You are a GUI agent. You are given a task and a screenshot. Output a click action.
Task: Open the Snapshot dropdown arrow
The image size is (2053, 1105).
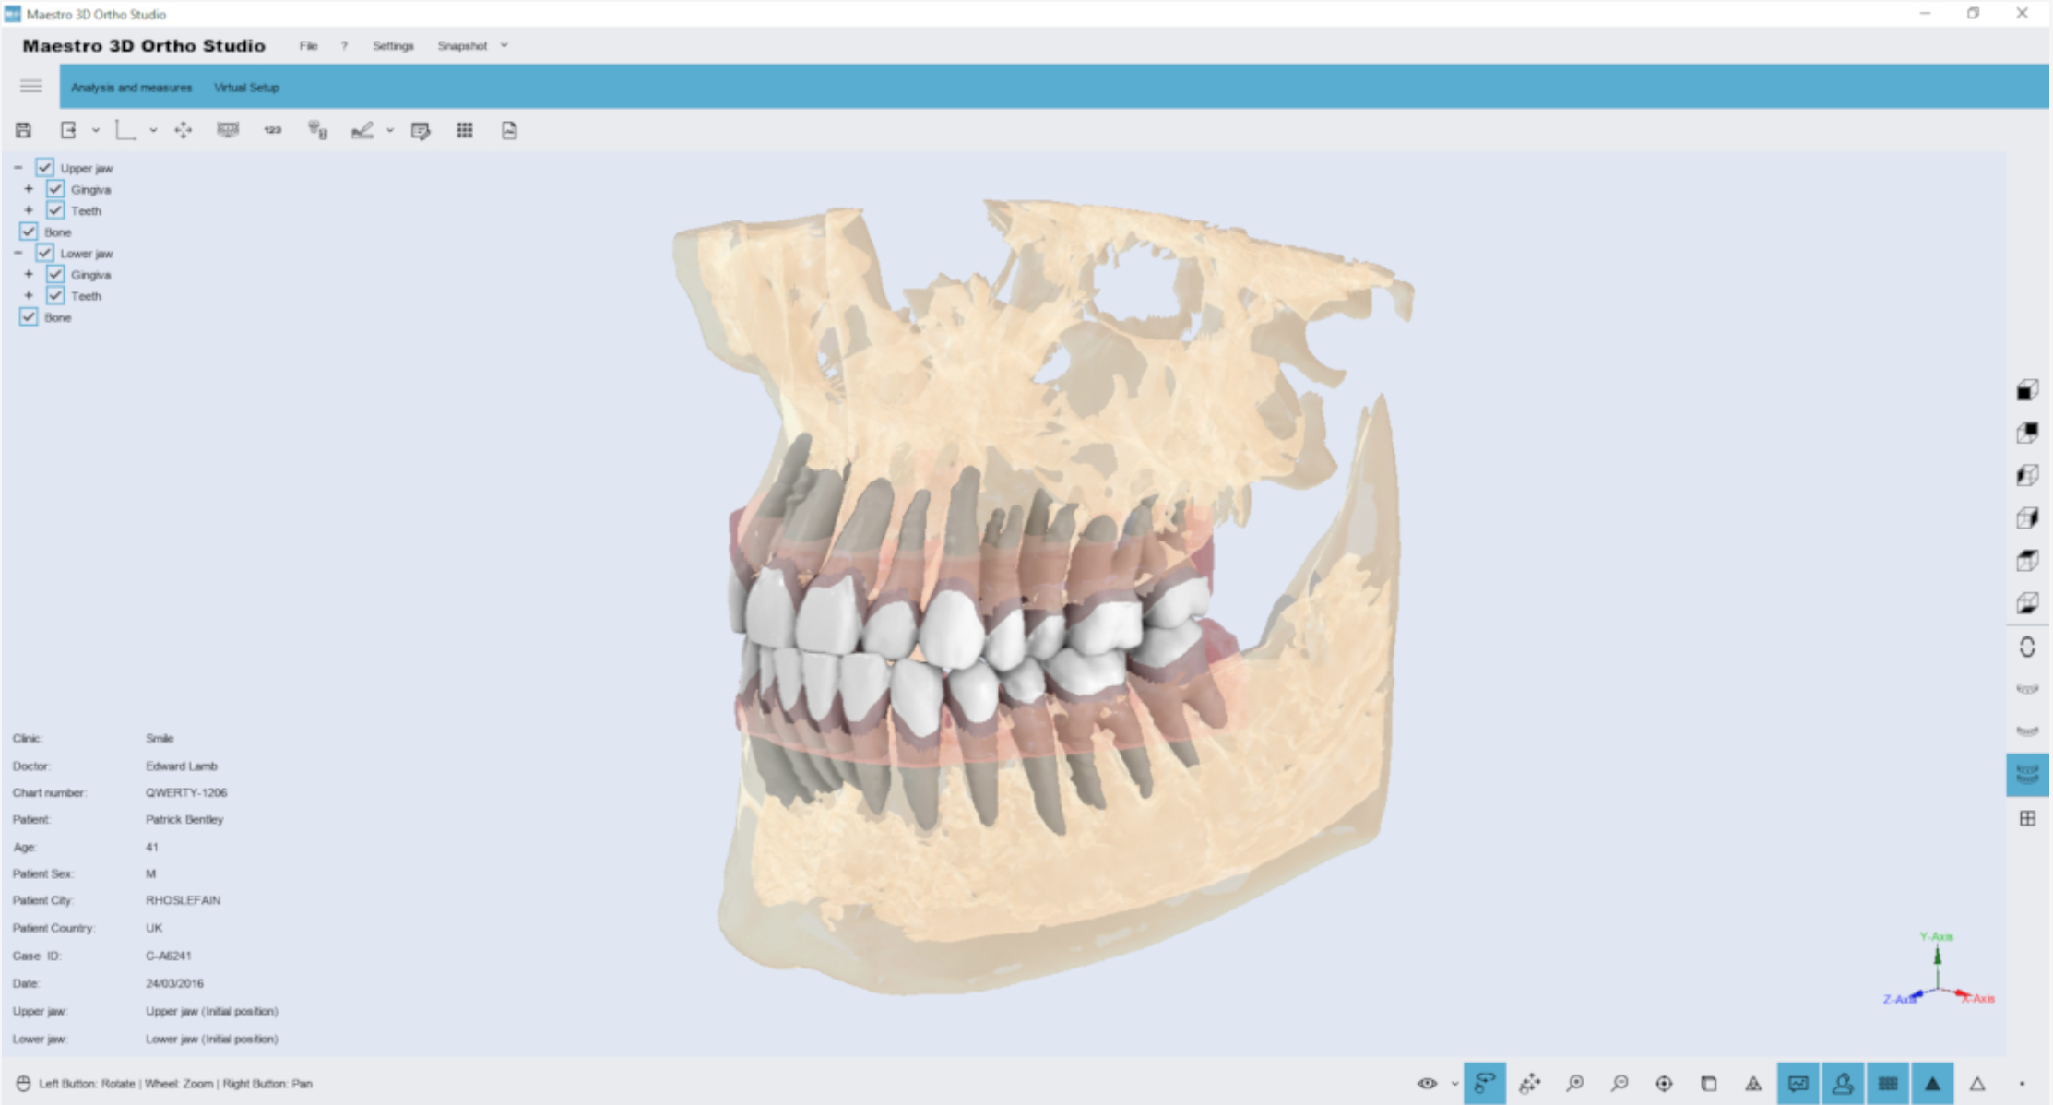click(x=504, y=45)
